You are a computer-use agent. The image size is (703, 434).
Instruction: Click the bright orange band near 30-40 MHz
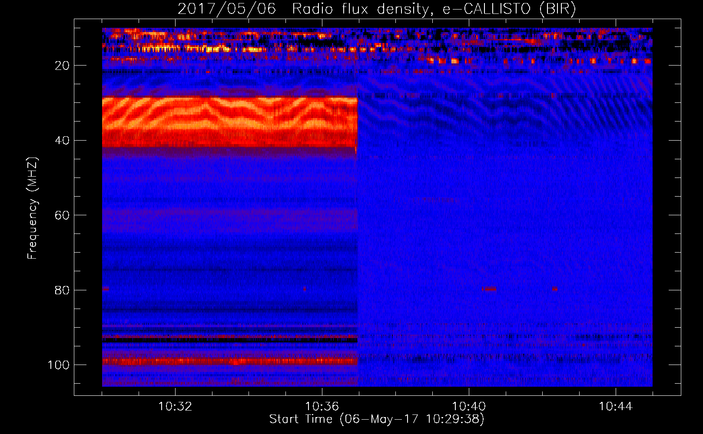click(229, 122)
